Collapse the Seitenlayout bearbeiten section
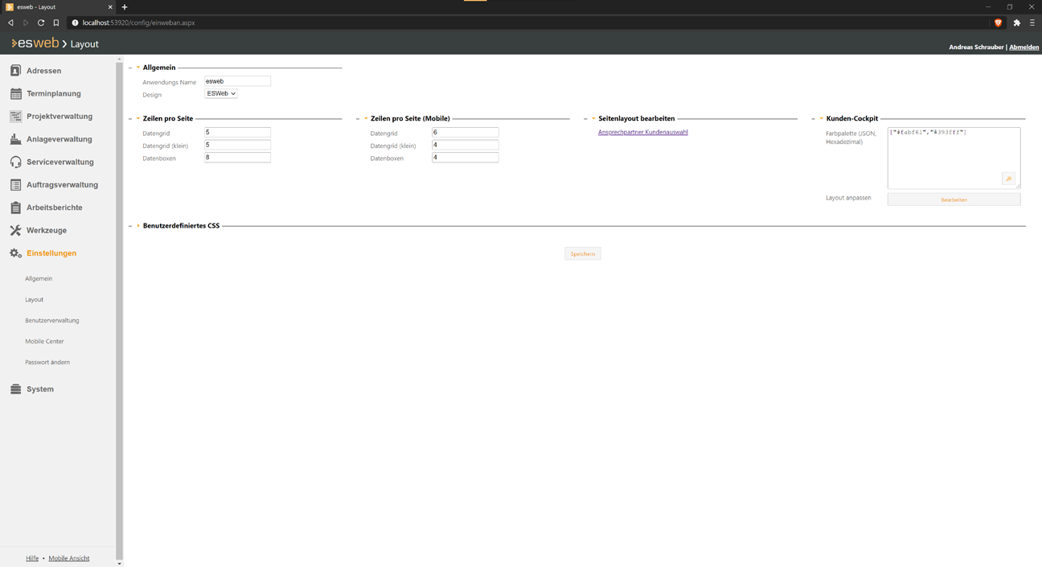The height and width of the screenshot is (567, 1042). [593, 118]
